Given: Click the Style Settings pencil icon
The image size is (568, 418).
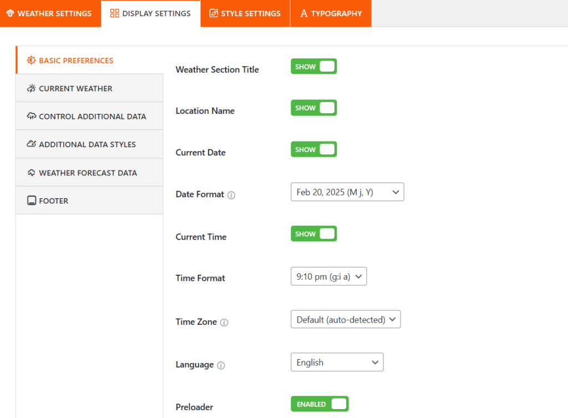Looking at the screenshot, I should pos(214,13).
